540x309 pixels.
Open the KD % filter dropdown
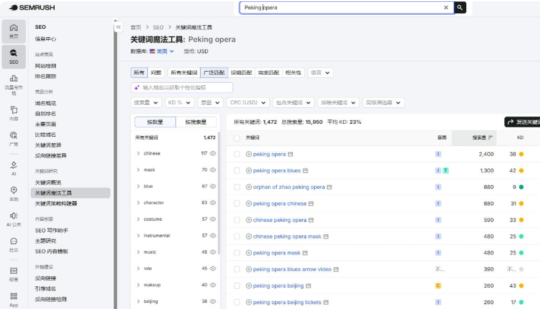pos(179,102)
